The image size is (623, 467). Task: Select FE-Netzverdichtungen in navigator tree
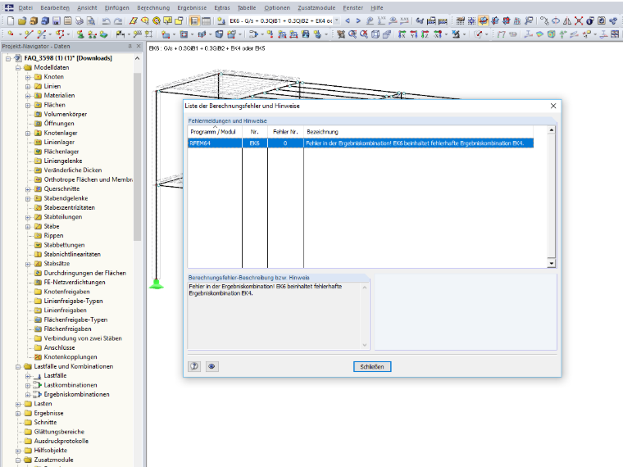[x=75, y=282]
